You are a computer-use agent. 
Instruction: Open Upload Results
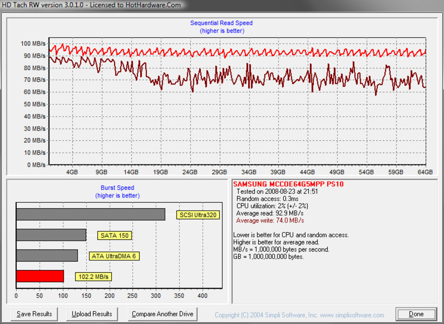tap(92, 314)
